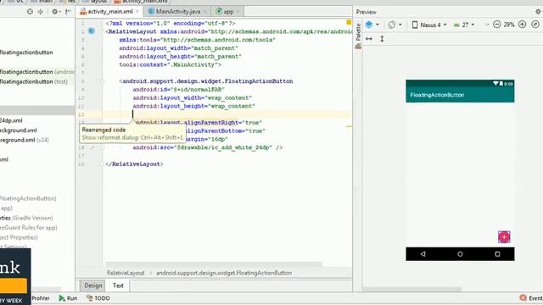Open the app build file tab
Viewport: 543px width, 305px height.
pos(225,11)
